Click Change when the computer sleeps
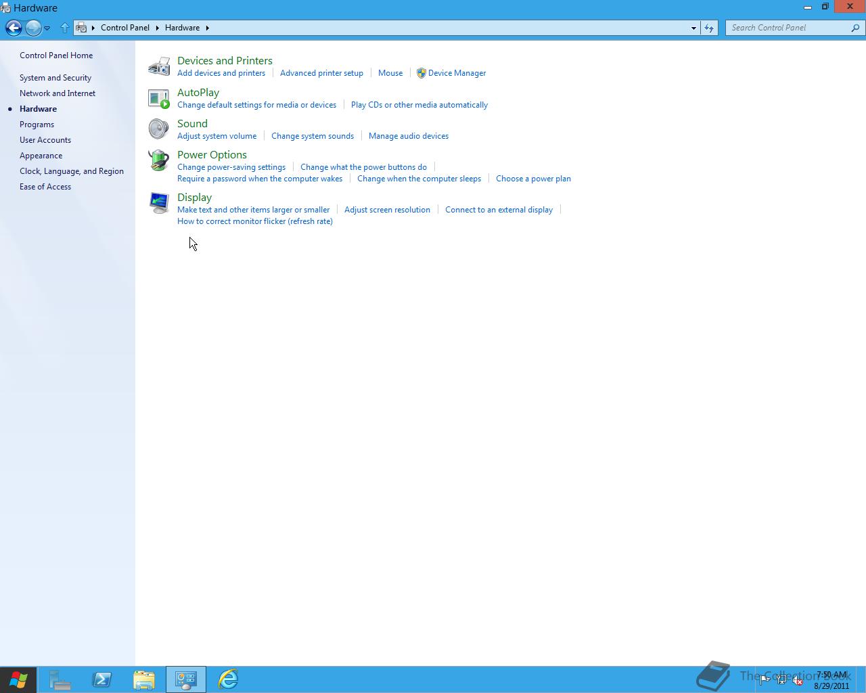This screenshot has width=866, height=693. point(419,179)
